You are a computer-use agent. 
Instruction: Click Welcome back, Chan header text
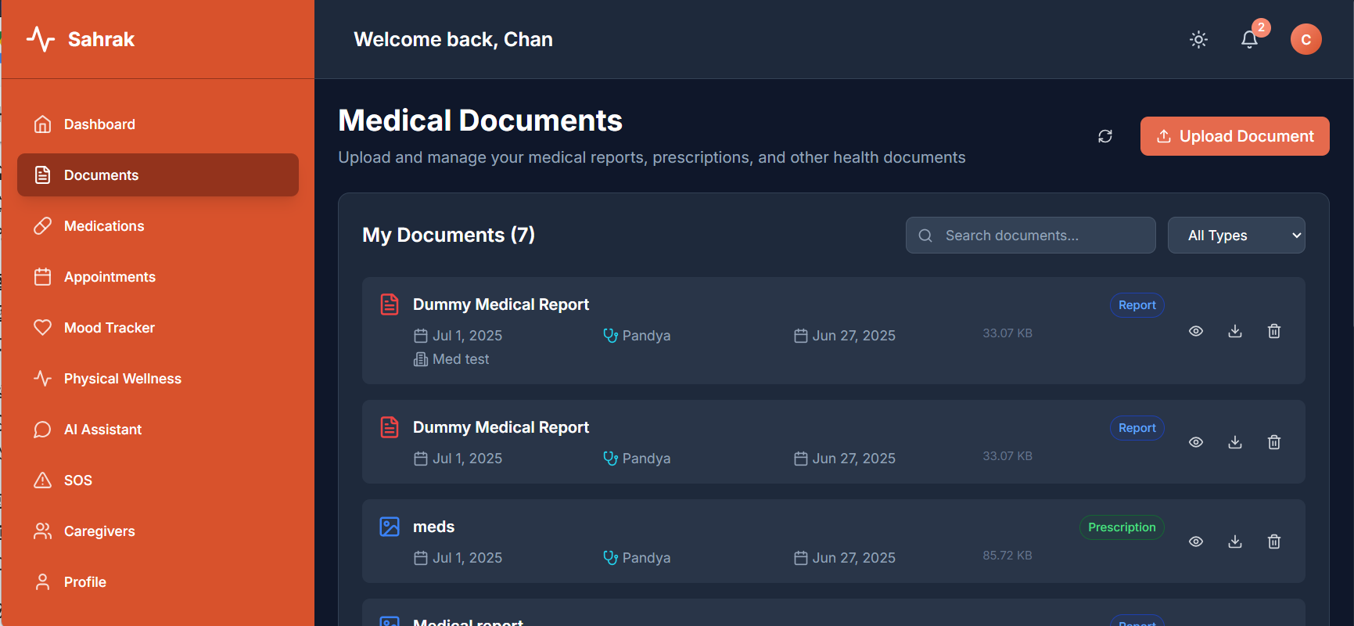pyautogui.click(x=453, y=39)
